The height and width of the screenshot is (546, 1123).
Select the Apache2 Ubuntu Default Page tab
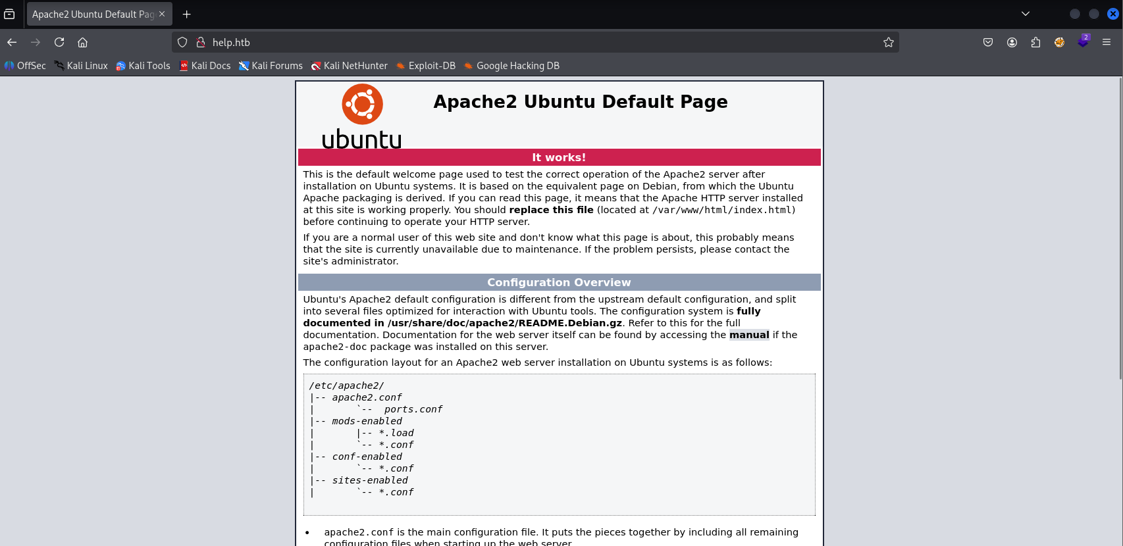[x=99, y=14]
